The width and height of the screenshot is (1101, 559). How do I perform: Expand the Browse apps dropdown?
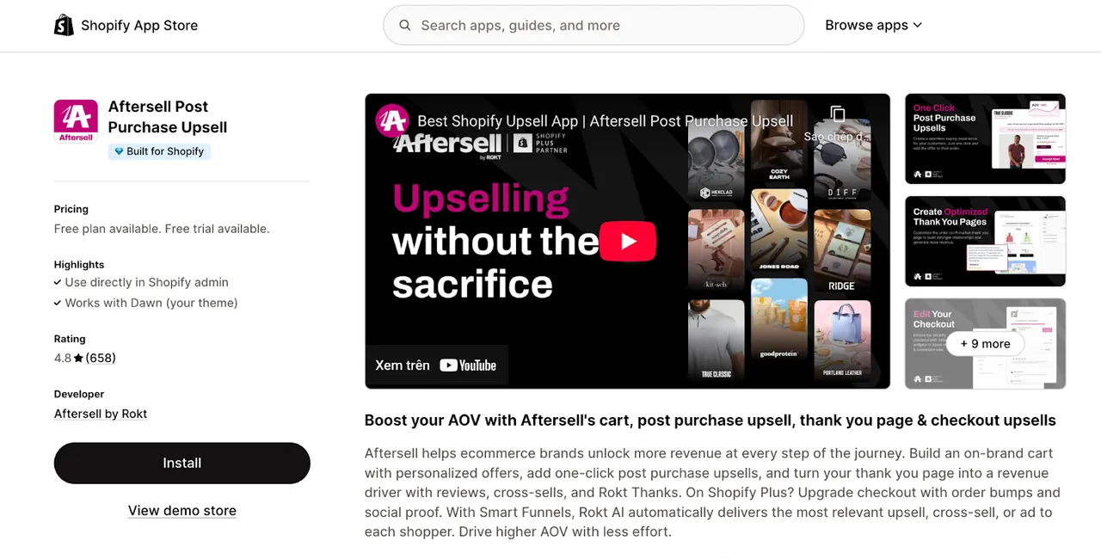pos(873,26)
